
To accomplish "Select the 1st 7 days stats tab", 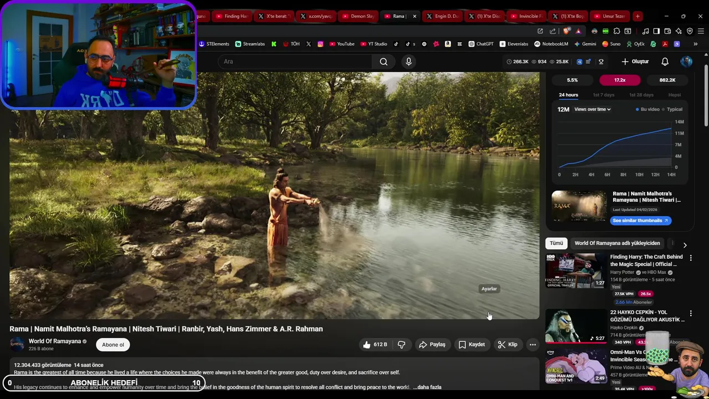I will pos(604,95).
